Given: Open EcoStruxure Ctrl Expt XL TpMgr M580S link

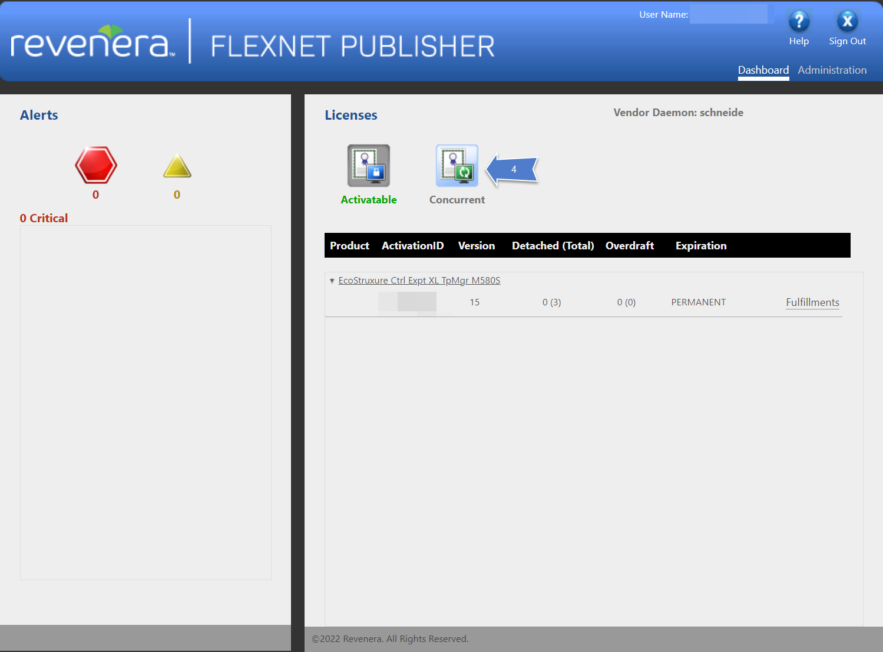Looking at the screenshot, I should pos(419,281).
